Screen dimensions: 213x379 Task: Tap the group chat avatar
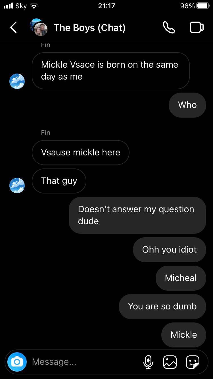coord(39,28)
